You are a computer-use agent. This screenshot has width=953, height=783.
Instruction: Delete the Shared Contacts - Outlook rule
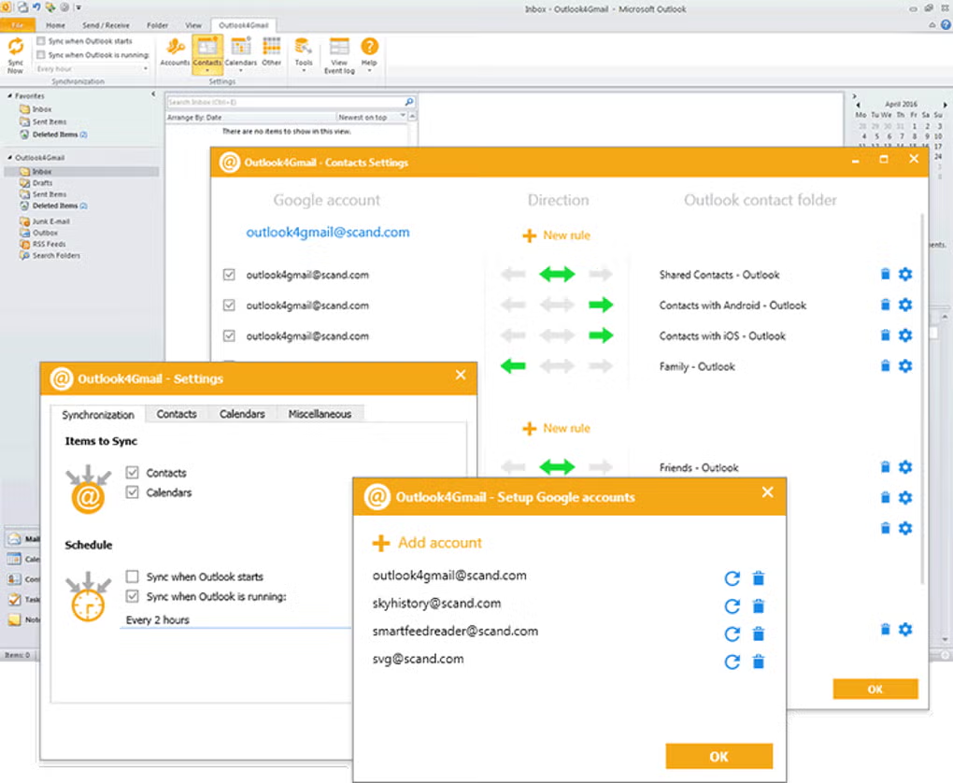(x=886, y=274)
